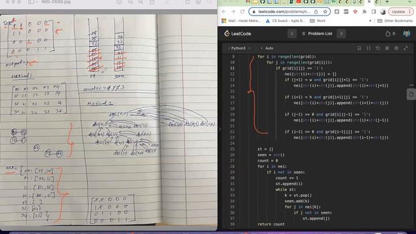The width and height of the screenshot is (416, 234).
Task: Reload the LeetCode page
Action: pos(242,12)
